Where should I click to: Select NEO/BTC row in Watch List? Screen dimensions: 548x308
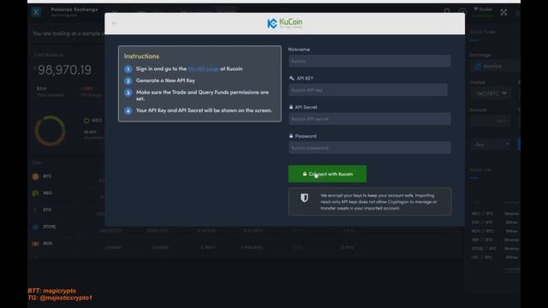click(495, 214)
